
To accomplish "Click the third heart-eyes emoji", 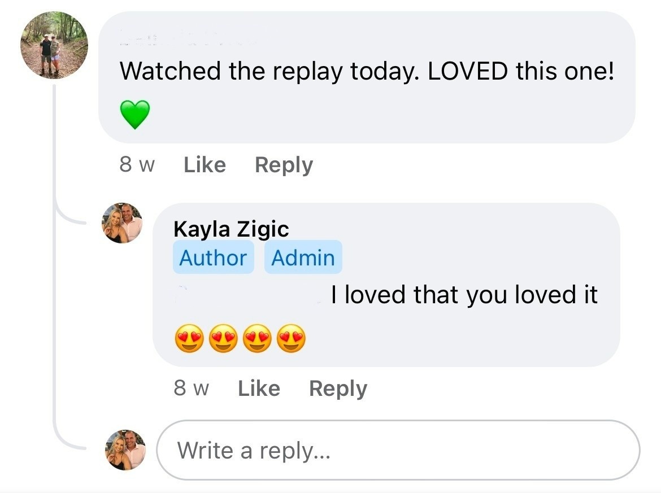I will tap(257, 340).
